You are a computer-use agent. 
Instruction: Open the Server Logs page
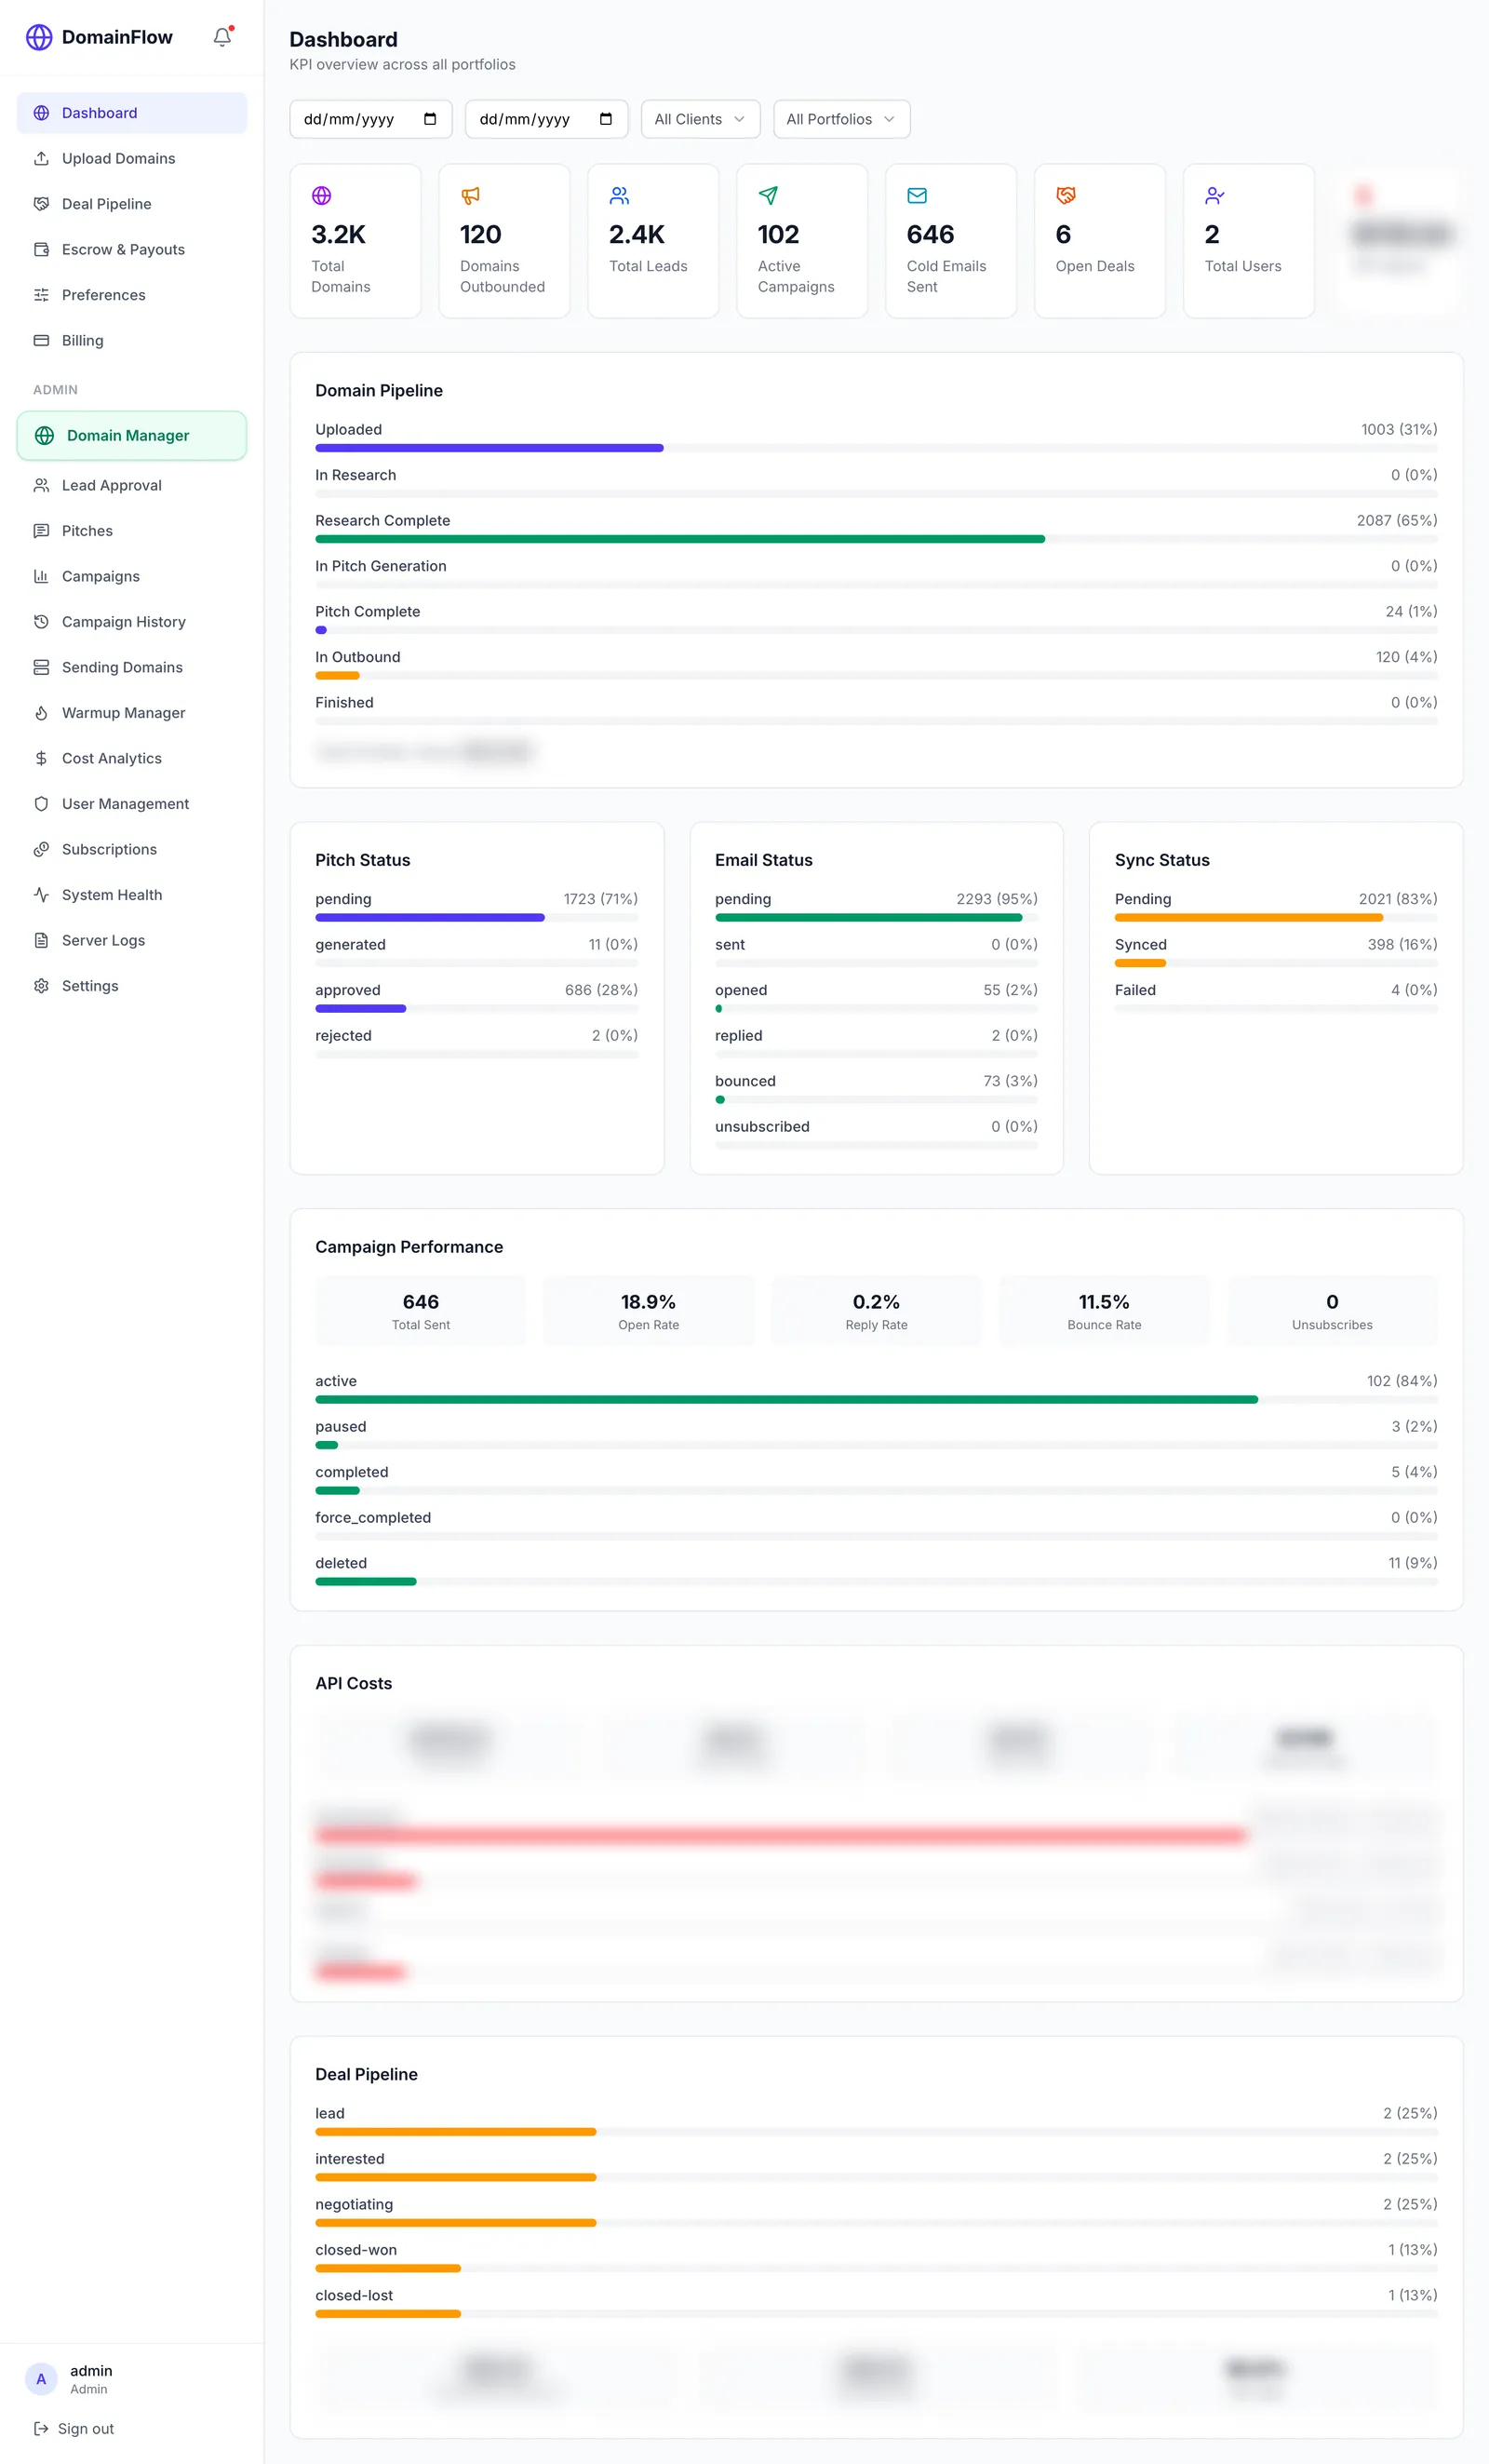coord(132,940)
